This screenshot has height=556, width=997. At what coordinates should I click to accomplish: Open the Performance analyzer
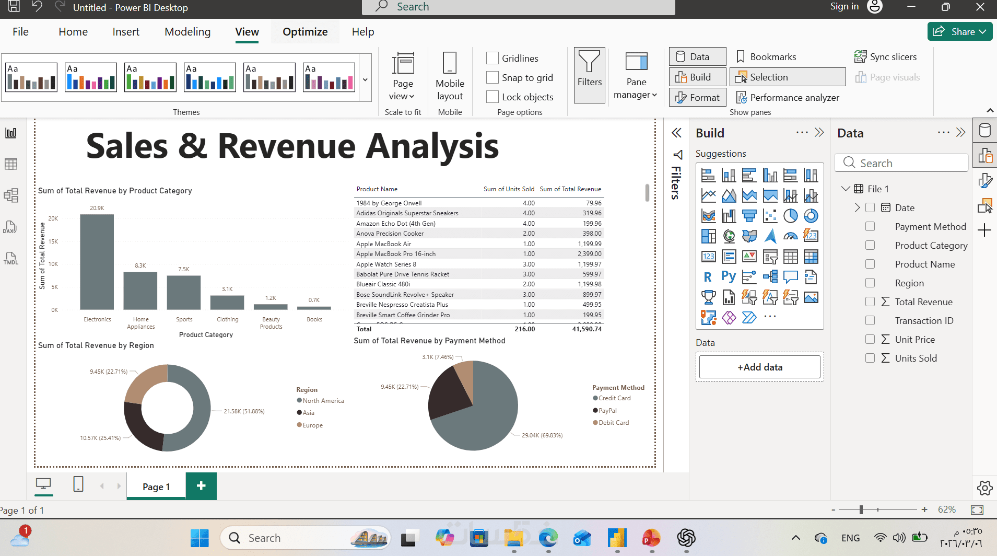pos(788,98)
